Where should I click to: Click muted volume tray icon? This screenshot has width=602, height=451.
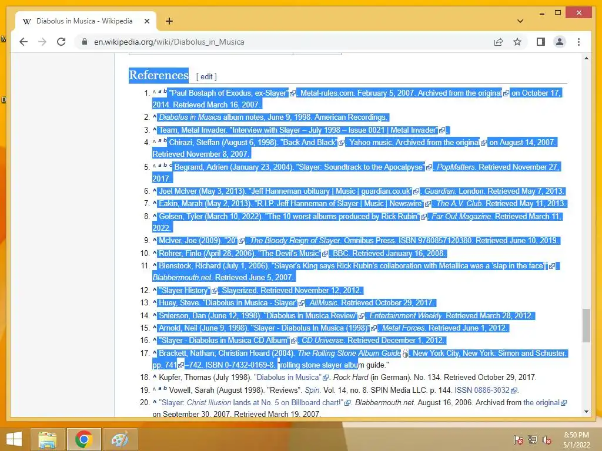coord(546,439)
